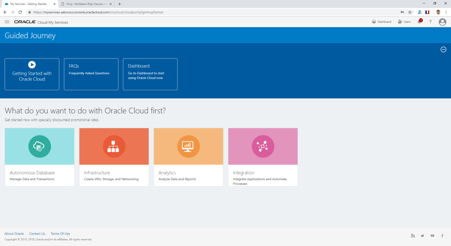Click the Oracle copyright notice text
Viewport: 451px width, 246px height.
pyautogui.click(x=48, y=239)
